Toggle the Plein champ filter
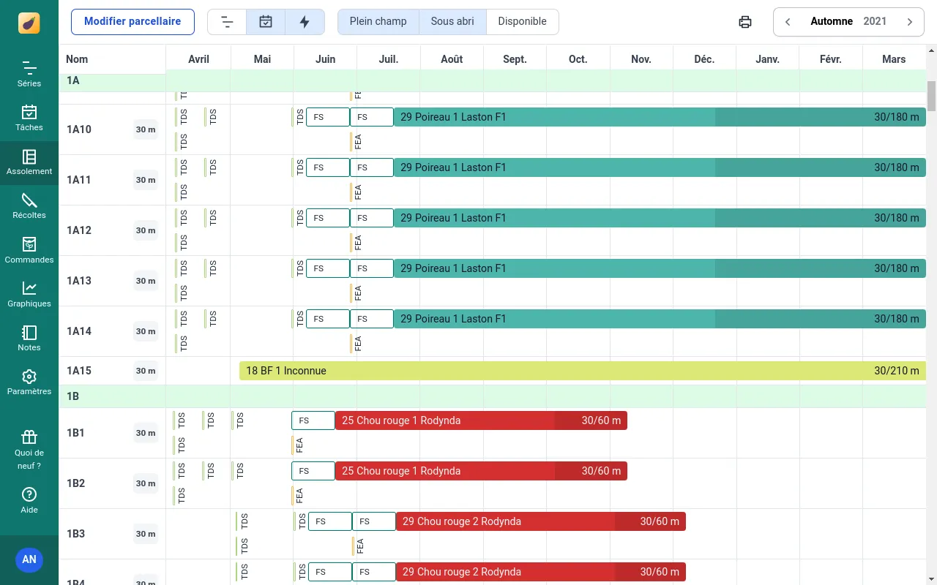Screen dimensions: 937x585 (x=378, y=22)
